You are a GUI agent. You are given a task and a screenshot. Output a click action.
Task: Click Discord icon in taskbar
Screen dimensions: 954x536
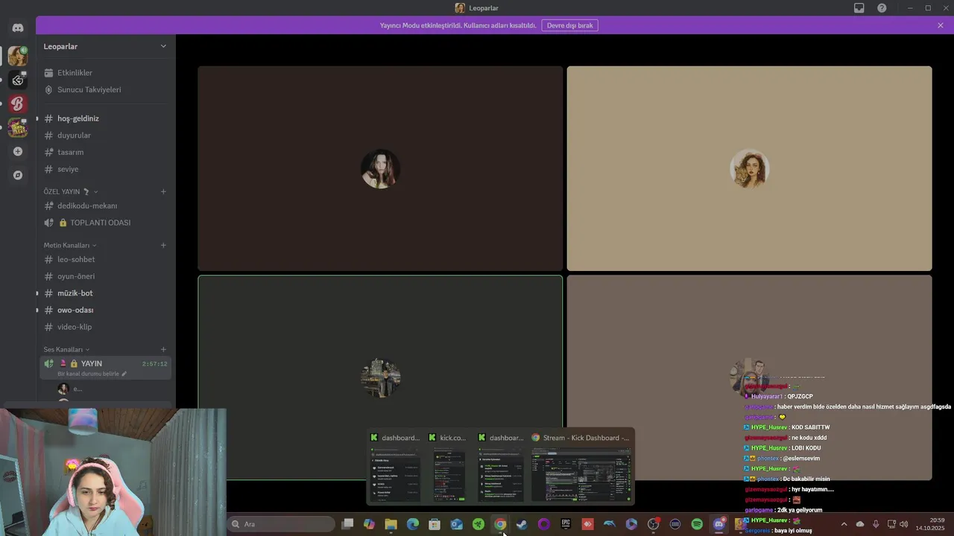[x=718, y=524]
